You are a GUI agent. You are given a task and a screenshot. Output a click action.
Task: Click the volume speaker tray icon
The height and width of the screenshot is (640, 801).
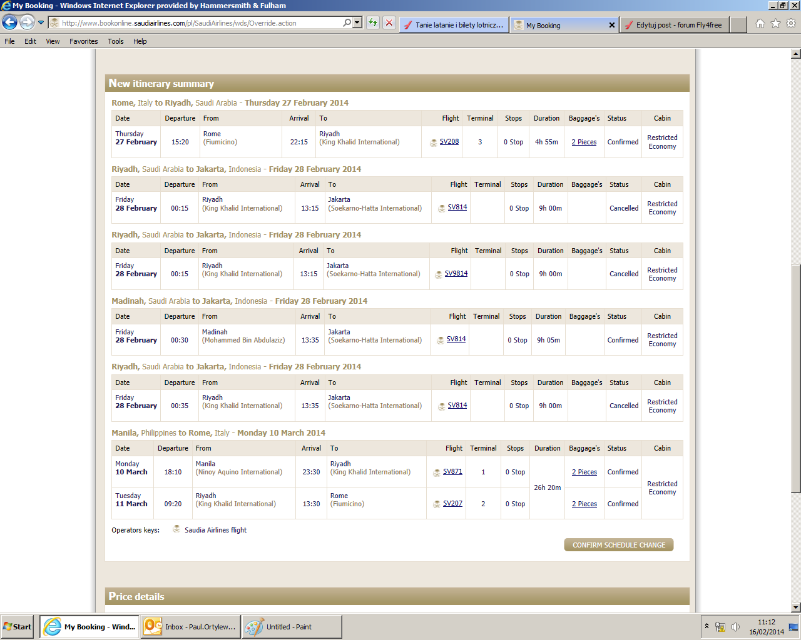point(735,627)
